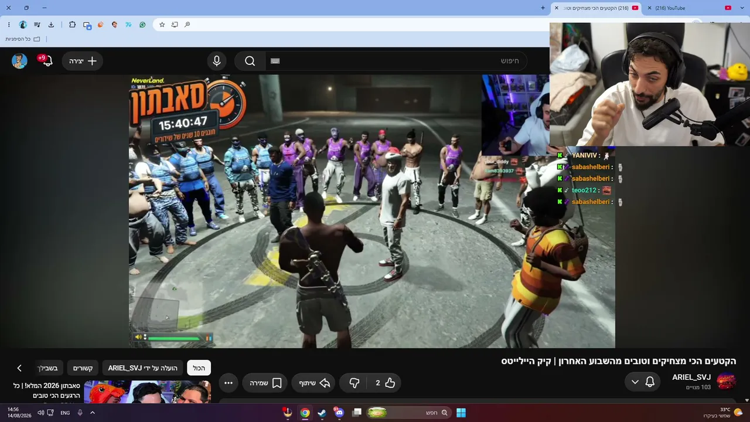Open the 'סאבתון 2026 המלא' recommended video title
The image size is (750, 422).
(46, 390)
